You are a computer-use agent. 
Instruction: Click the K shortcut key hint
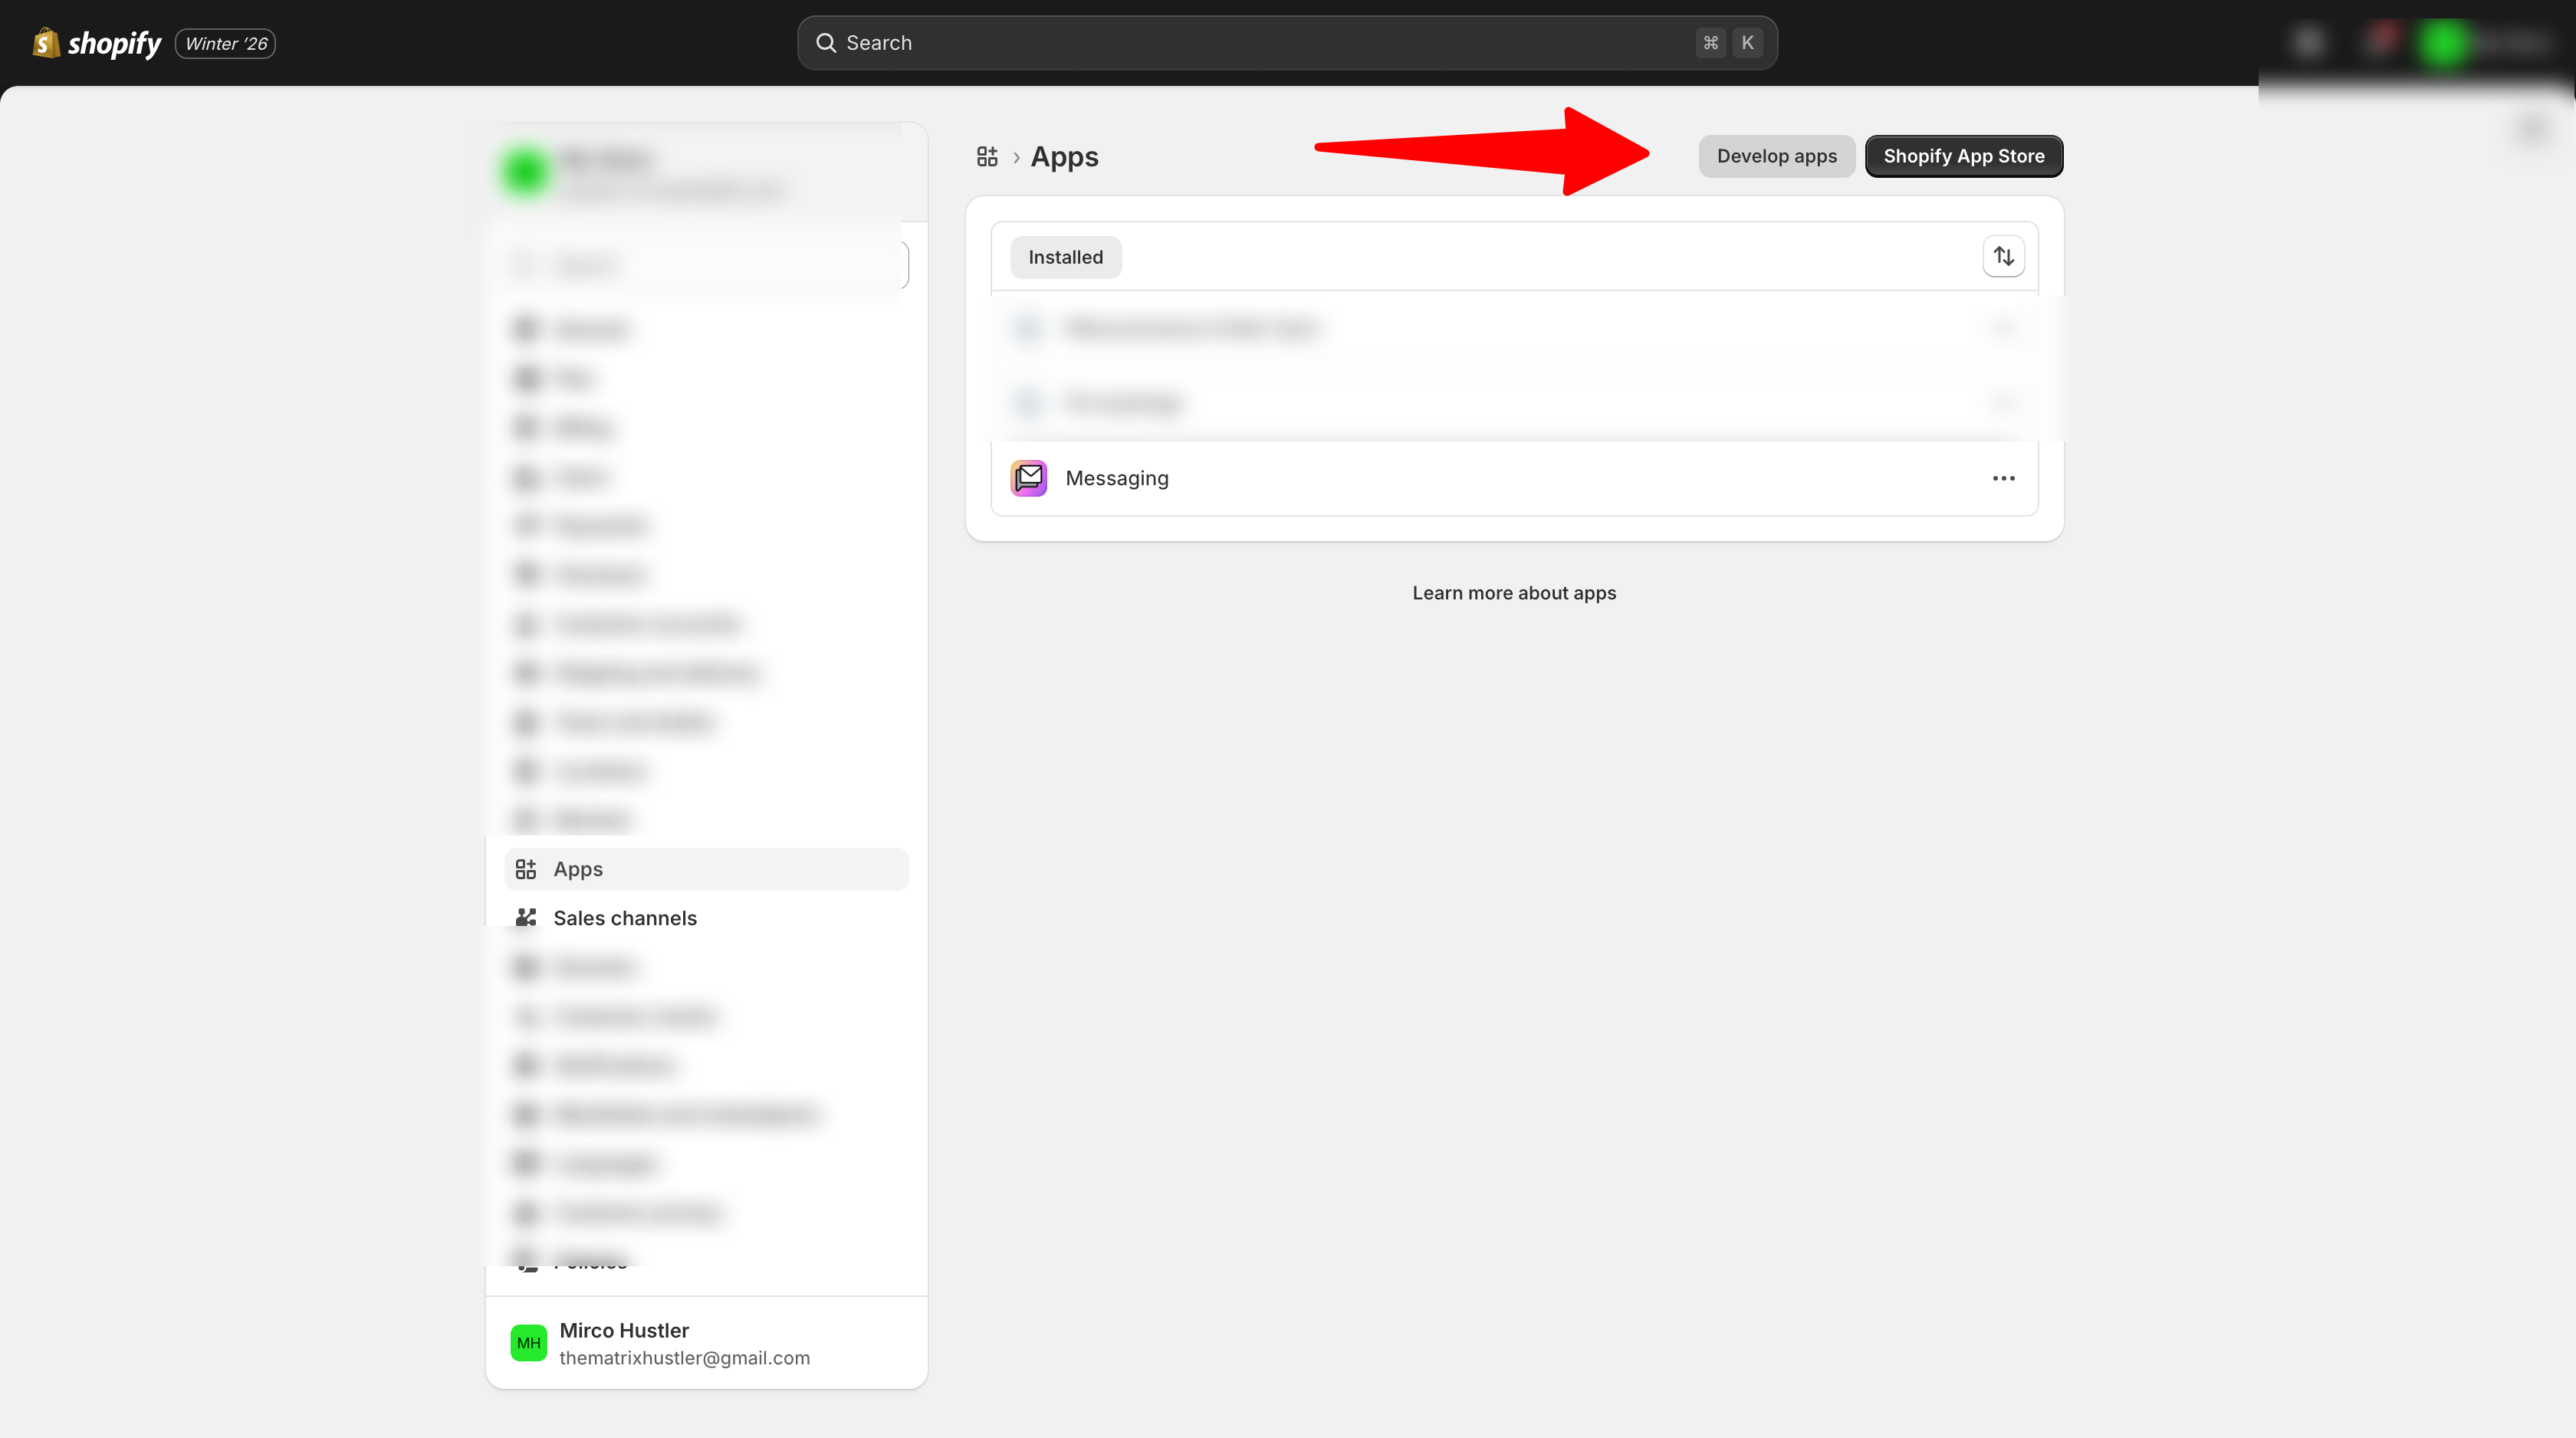click(1747, 43)
